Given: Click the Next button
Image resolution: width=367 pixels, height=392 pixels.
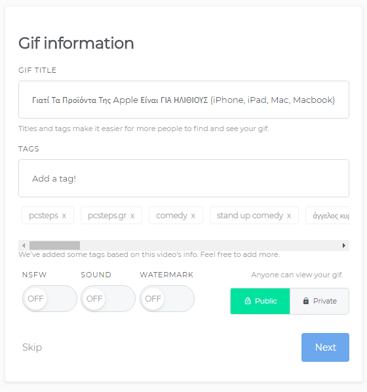Looking at the screenshot, I should tap(325, 347).
